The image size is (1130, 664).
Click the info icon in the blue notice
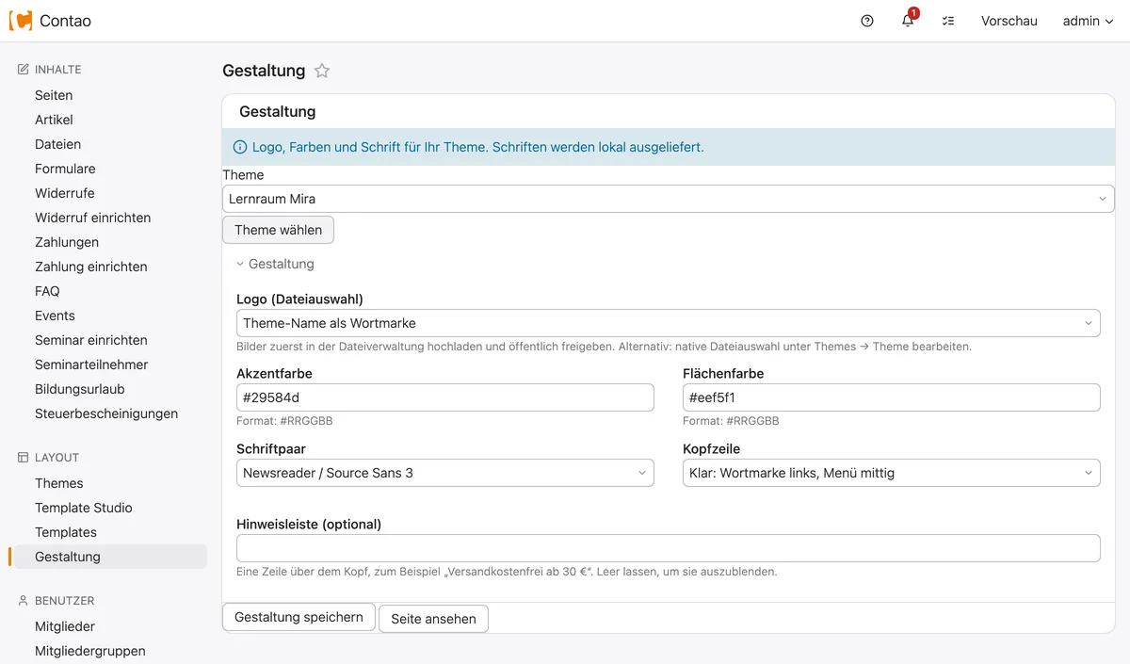tap(240, 148)
